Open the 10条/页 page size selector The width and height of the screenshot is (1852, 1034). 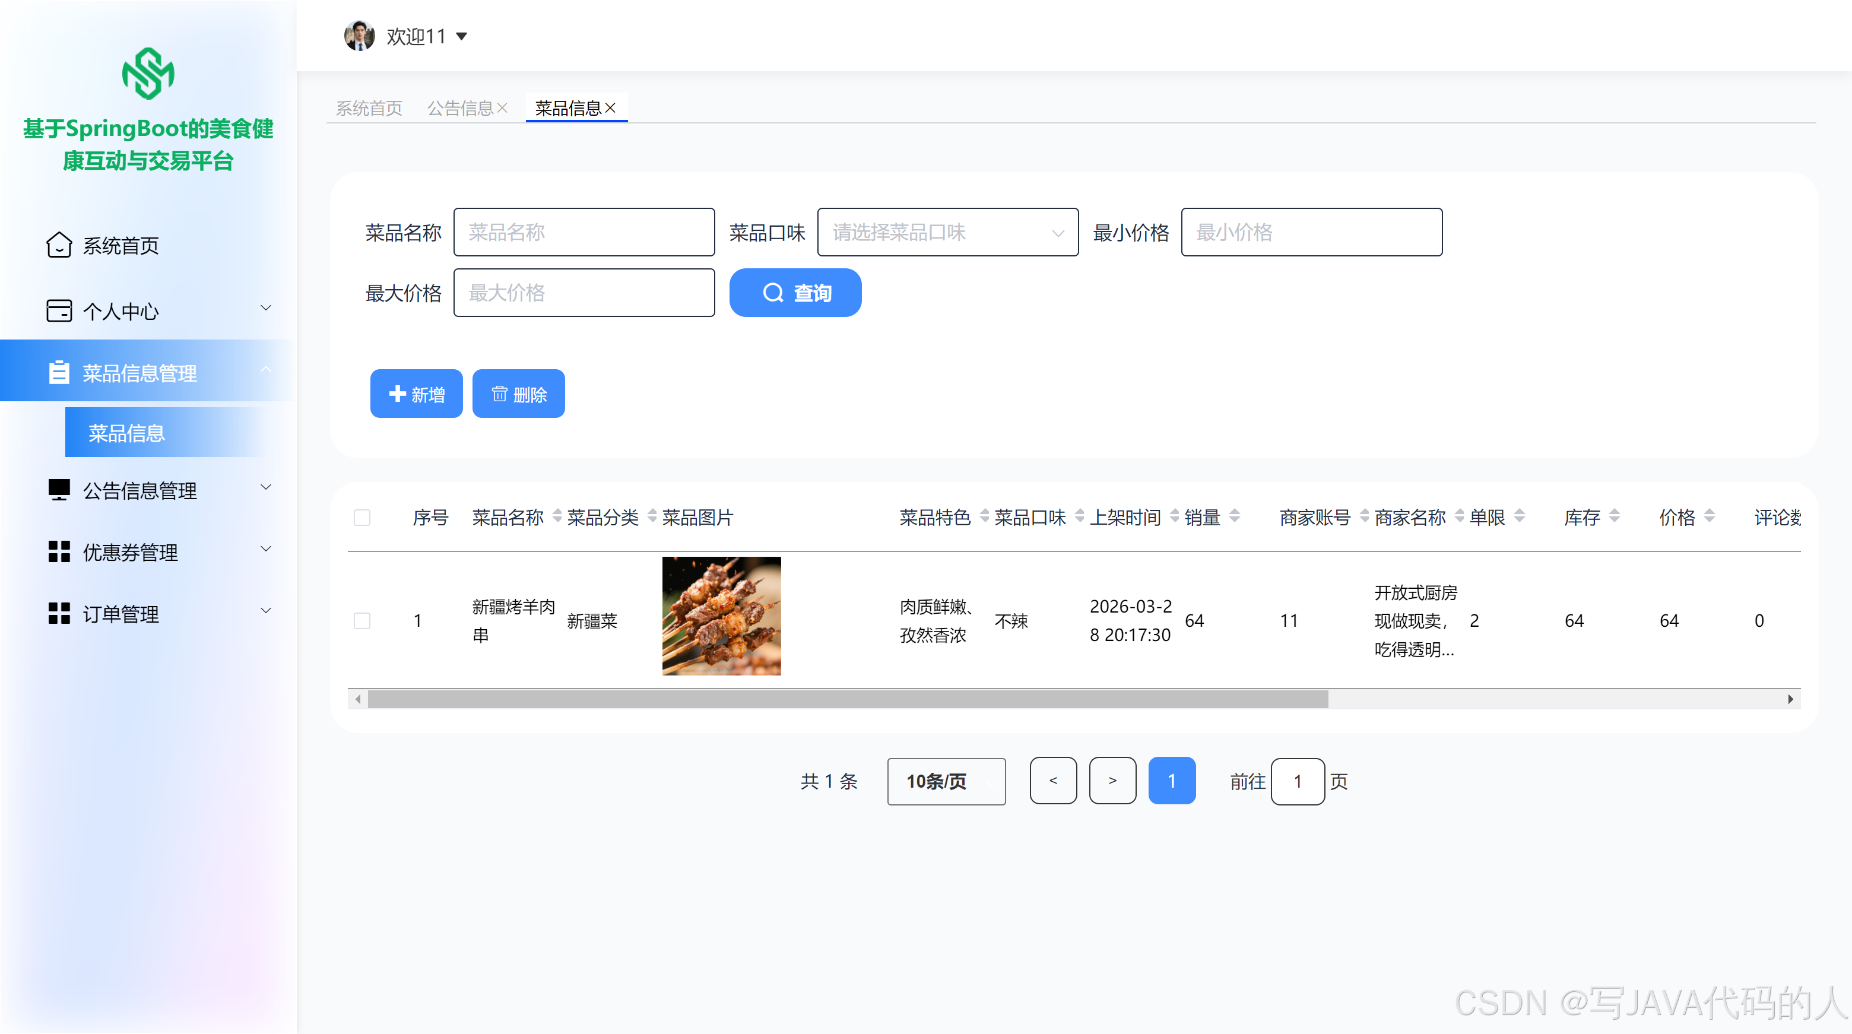click(946, 781)
